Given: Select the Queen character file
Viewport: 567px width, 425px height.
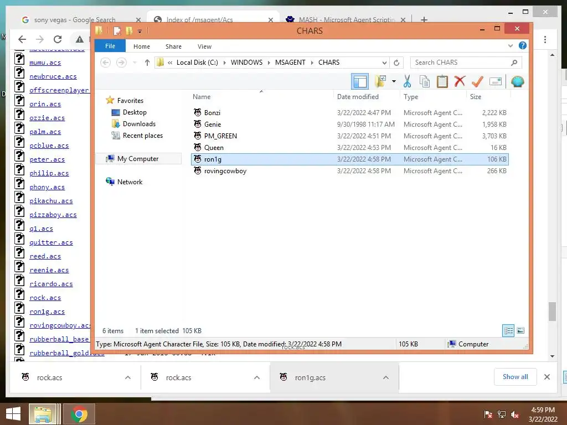Looking at the screenshot, I should [350, 147].
